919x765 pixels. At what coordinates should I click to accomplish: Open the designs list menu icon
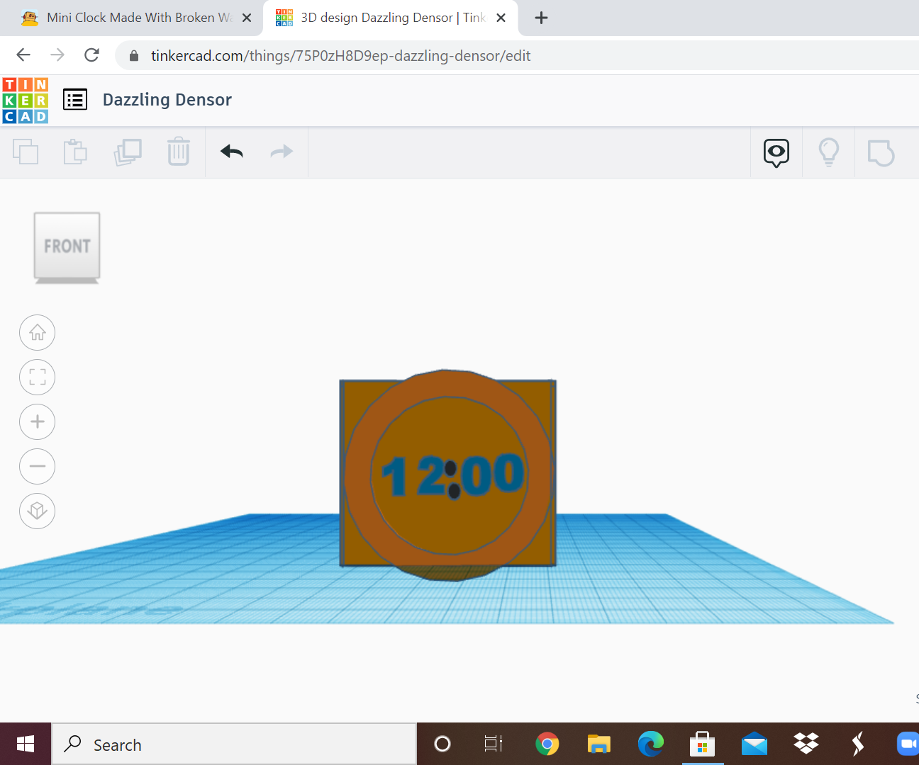point(75,100)
